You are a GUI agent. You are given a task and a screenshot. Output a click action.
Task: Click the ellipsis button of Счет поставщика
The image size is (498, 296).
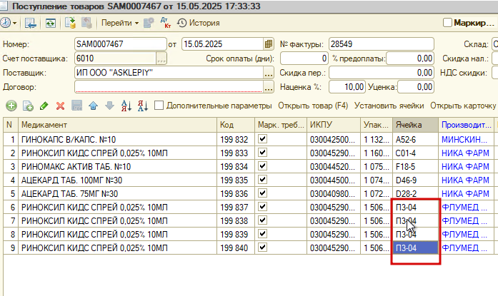pyautogui.click(x=161, y=58)
